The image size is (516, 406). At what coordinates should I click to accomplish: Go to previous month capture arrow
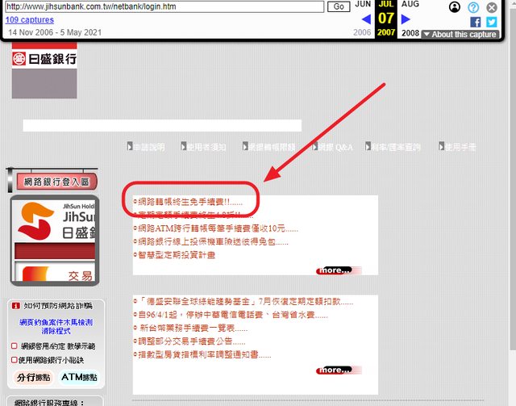366,19
